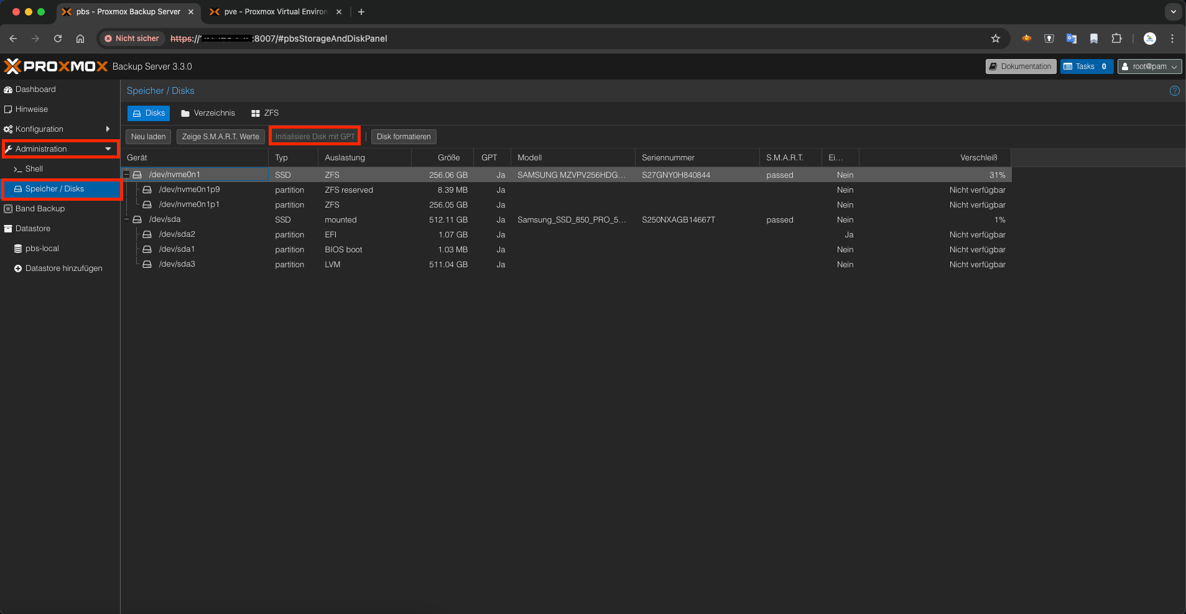Viewport: 1186px width, 614px height.
Task: Open the Dashboard via its gauge icon
Action: pos(8,89)
